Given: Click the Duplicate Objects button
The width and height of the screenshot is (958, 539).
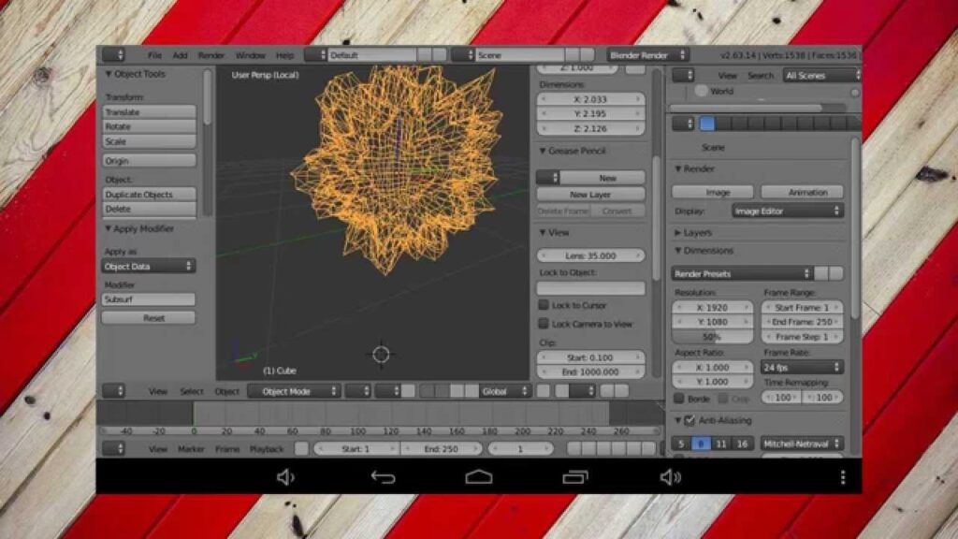Looking at the screenshot, I should click(149, 195).
